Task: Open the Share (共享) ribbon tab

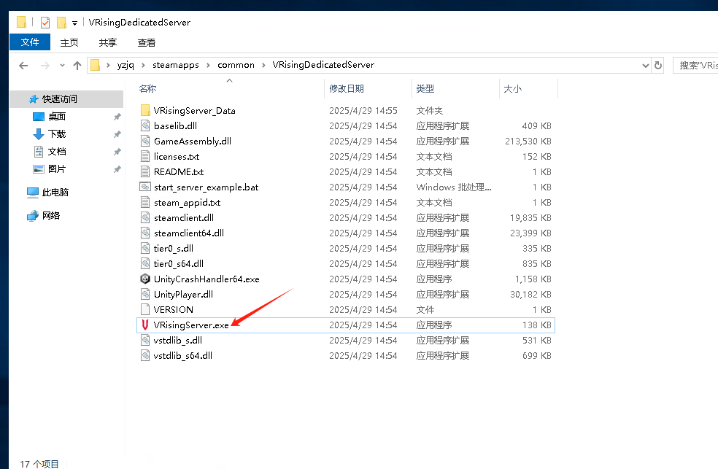Action: click(107, 42)
